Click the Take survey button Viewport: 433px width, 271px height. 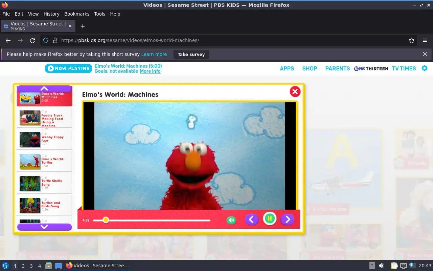pos(191,54)
